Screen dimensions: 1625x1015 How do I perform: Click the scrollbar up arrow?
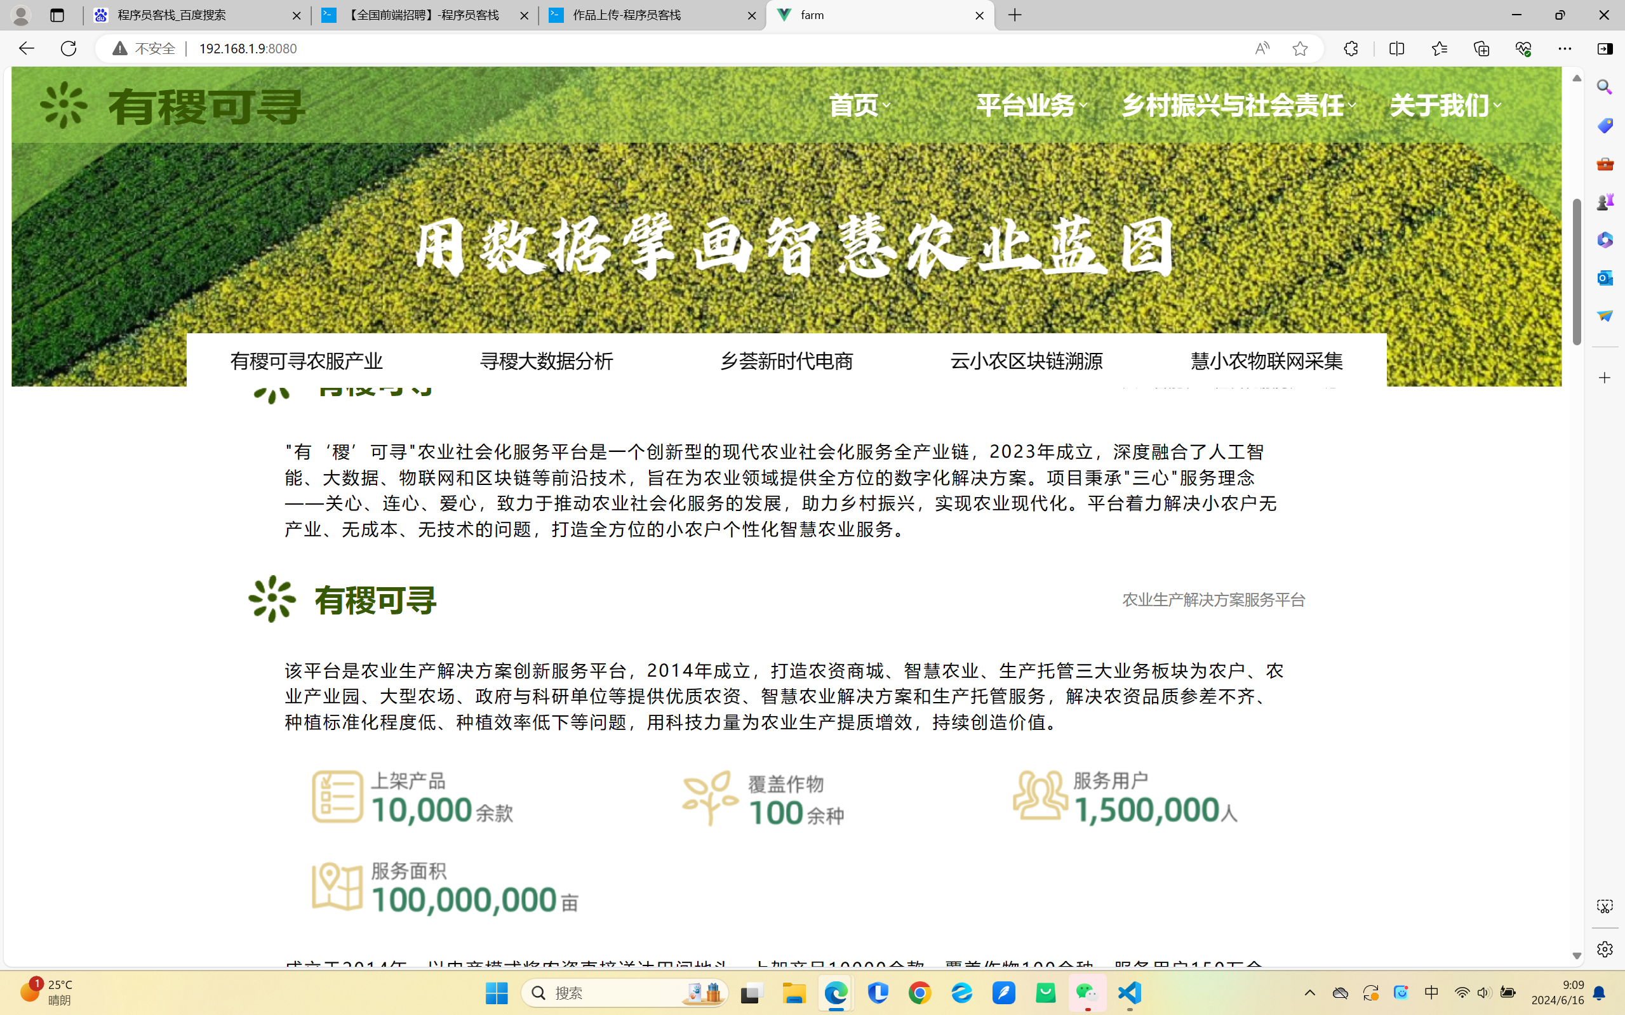point(1577,79)
